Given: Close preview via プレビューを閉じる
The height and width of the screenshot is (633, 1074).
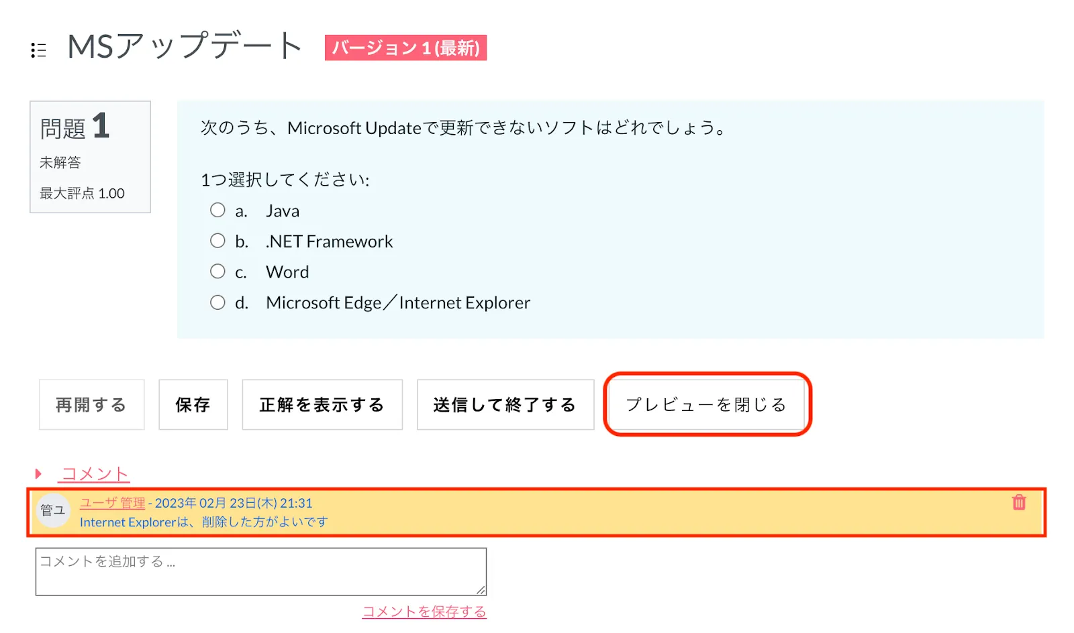Looking at the screenshot, I should 705,405.
